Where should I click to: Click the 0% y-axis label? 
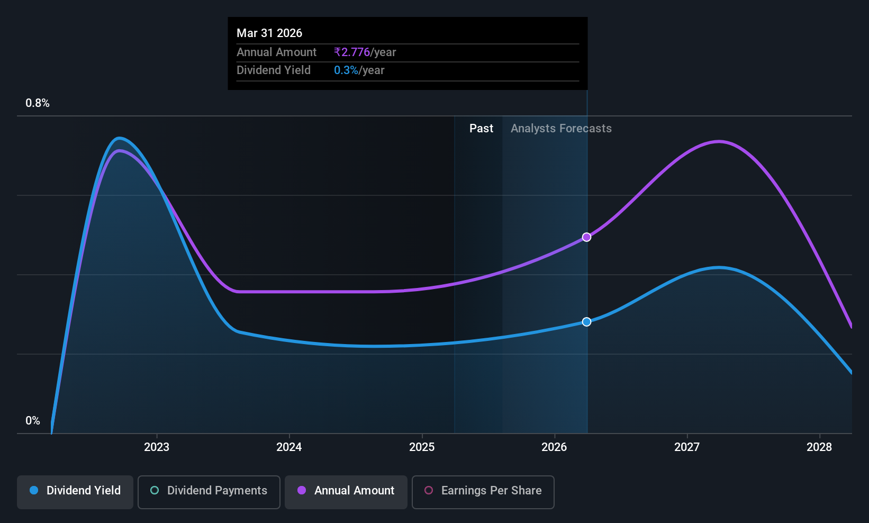click(33, 421)
